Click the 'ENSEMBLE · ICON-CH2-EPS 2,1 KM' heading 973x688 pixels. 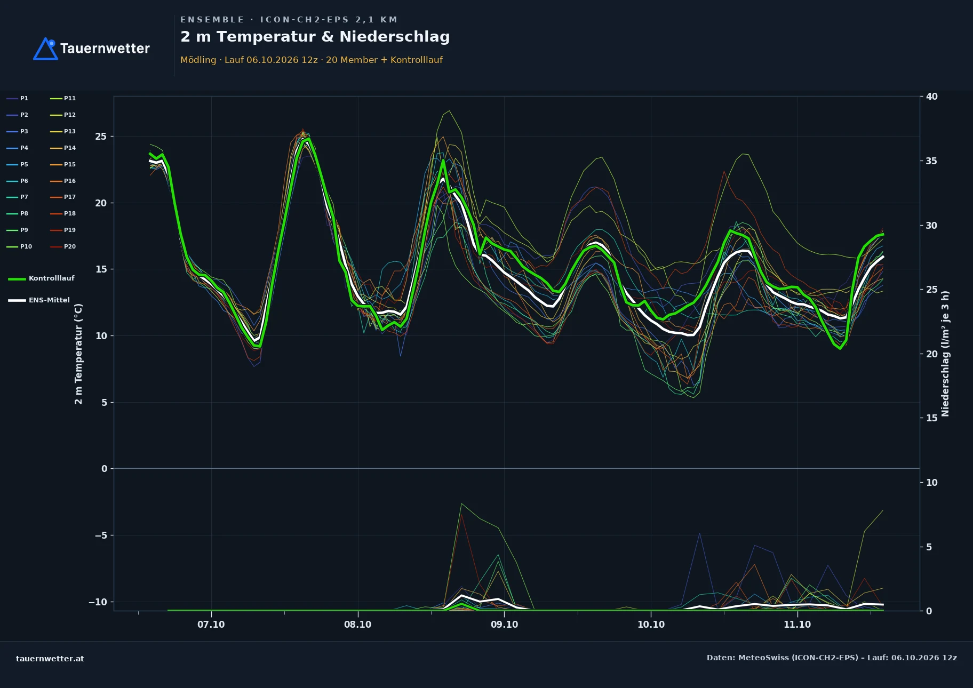click(x=289, y=20)
